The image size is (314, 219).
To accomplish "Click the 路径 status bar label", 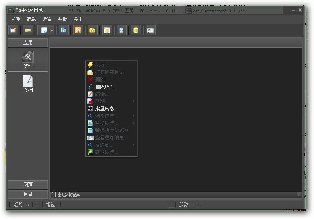I will tap(50, 205).
